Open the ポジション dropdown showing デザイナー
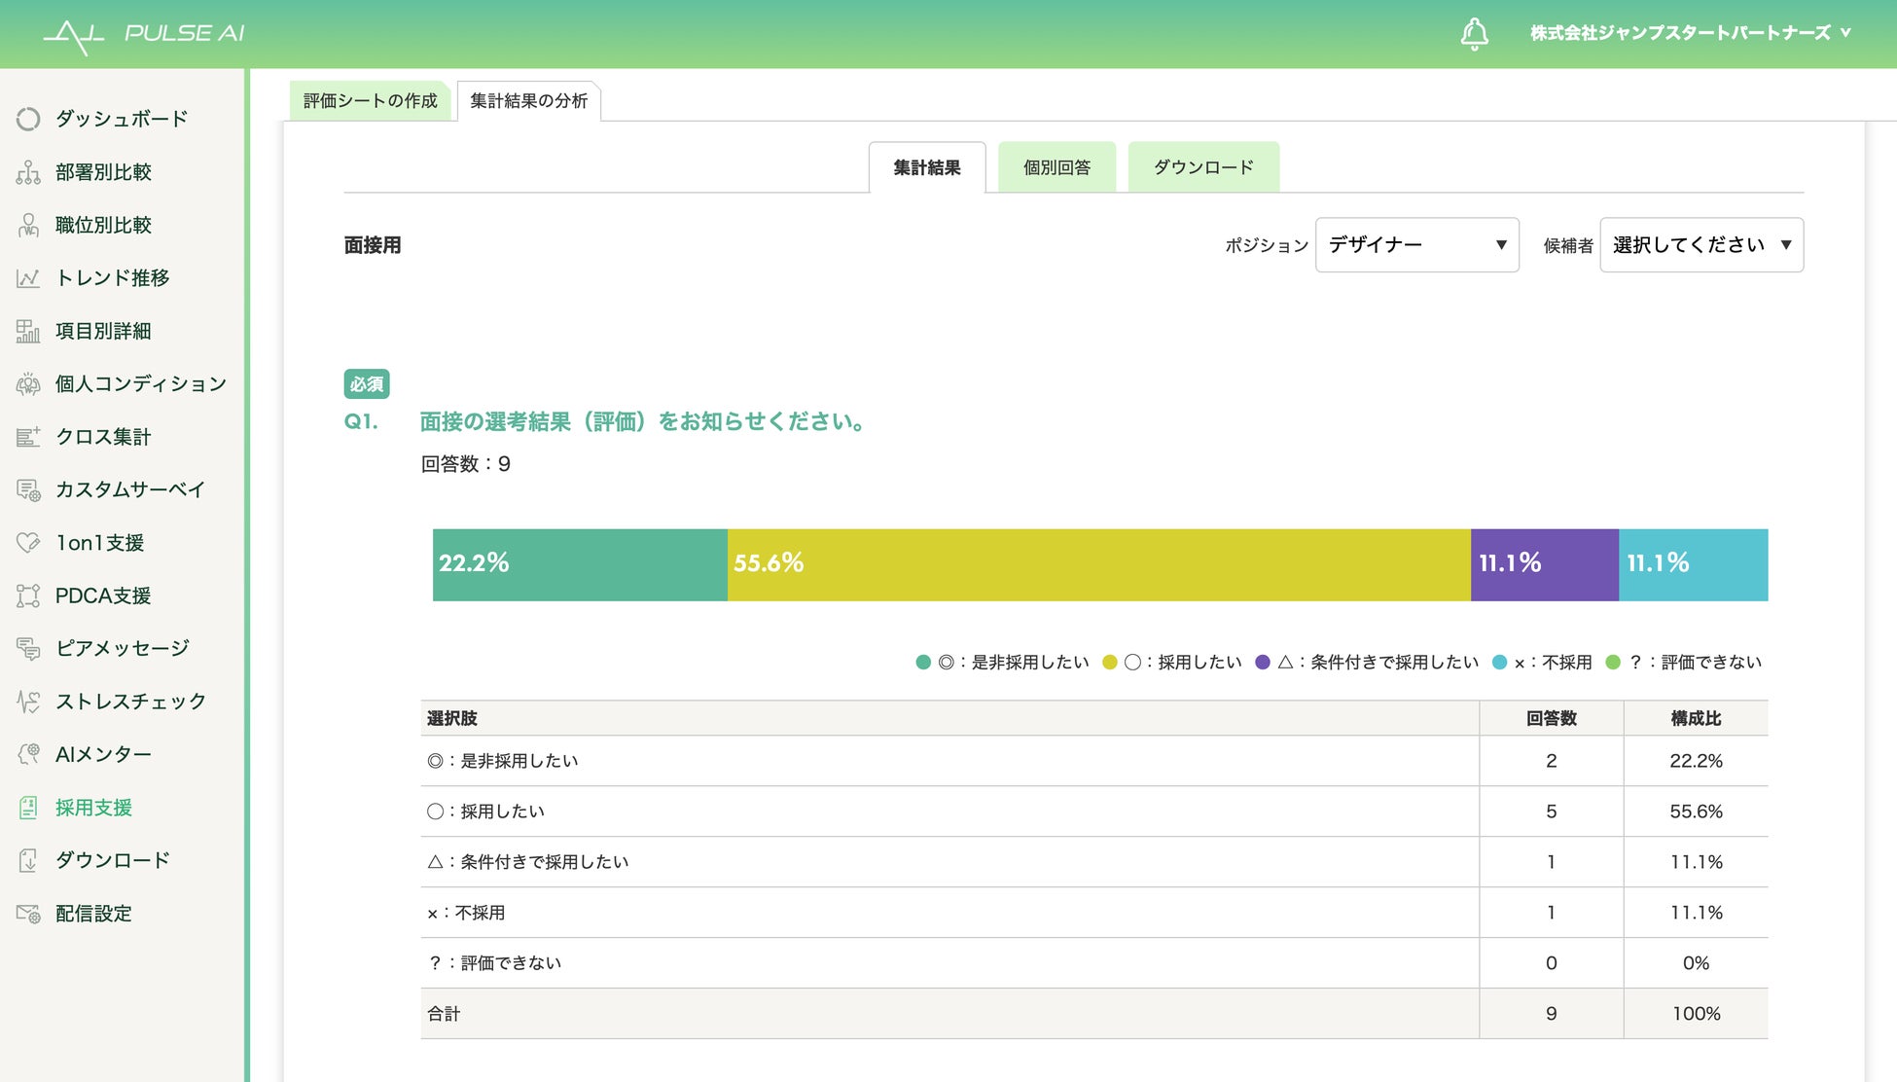 click(1416, 245)
